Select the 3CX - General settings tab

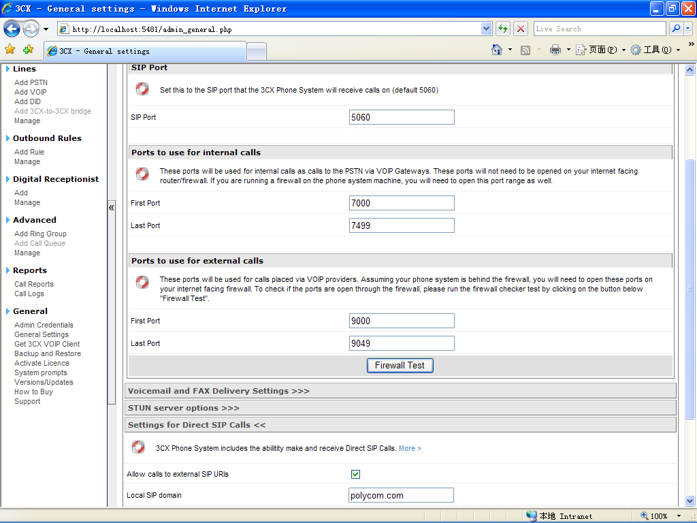144,51
